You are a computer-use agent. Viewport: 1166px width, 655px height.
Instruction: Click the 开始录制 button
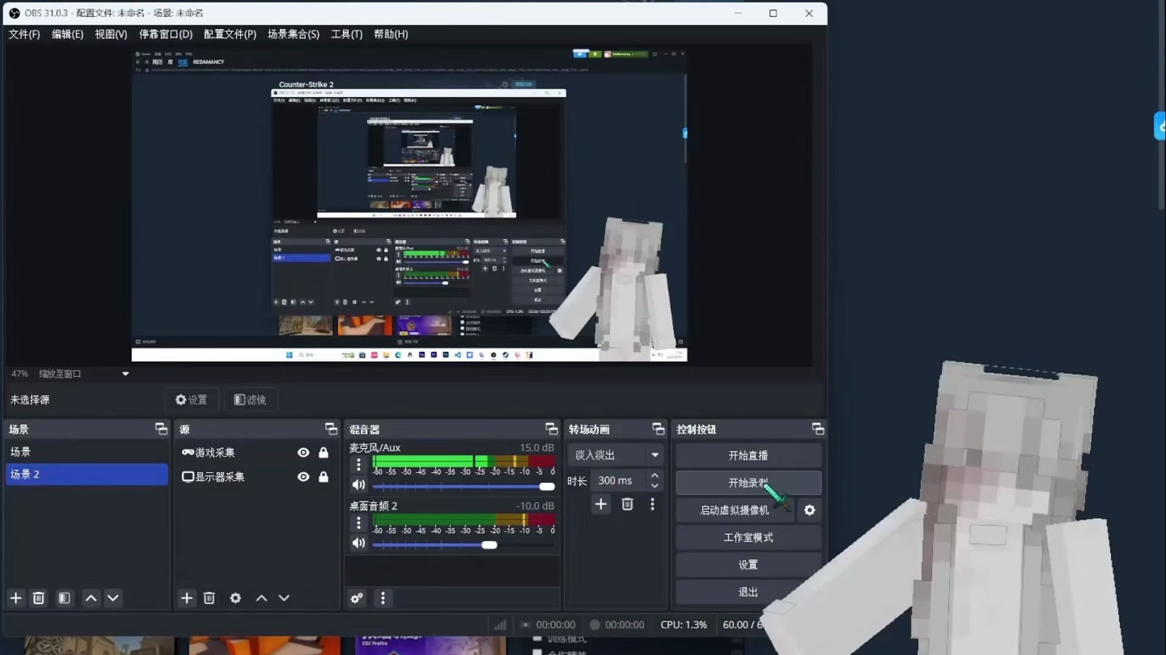point(748,483)
